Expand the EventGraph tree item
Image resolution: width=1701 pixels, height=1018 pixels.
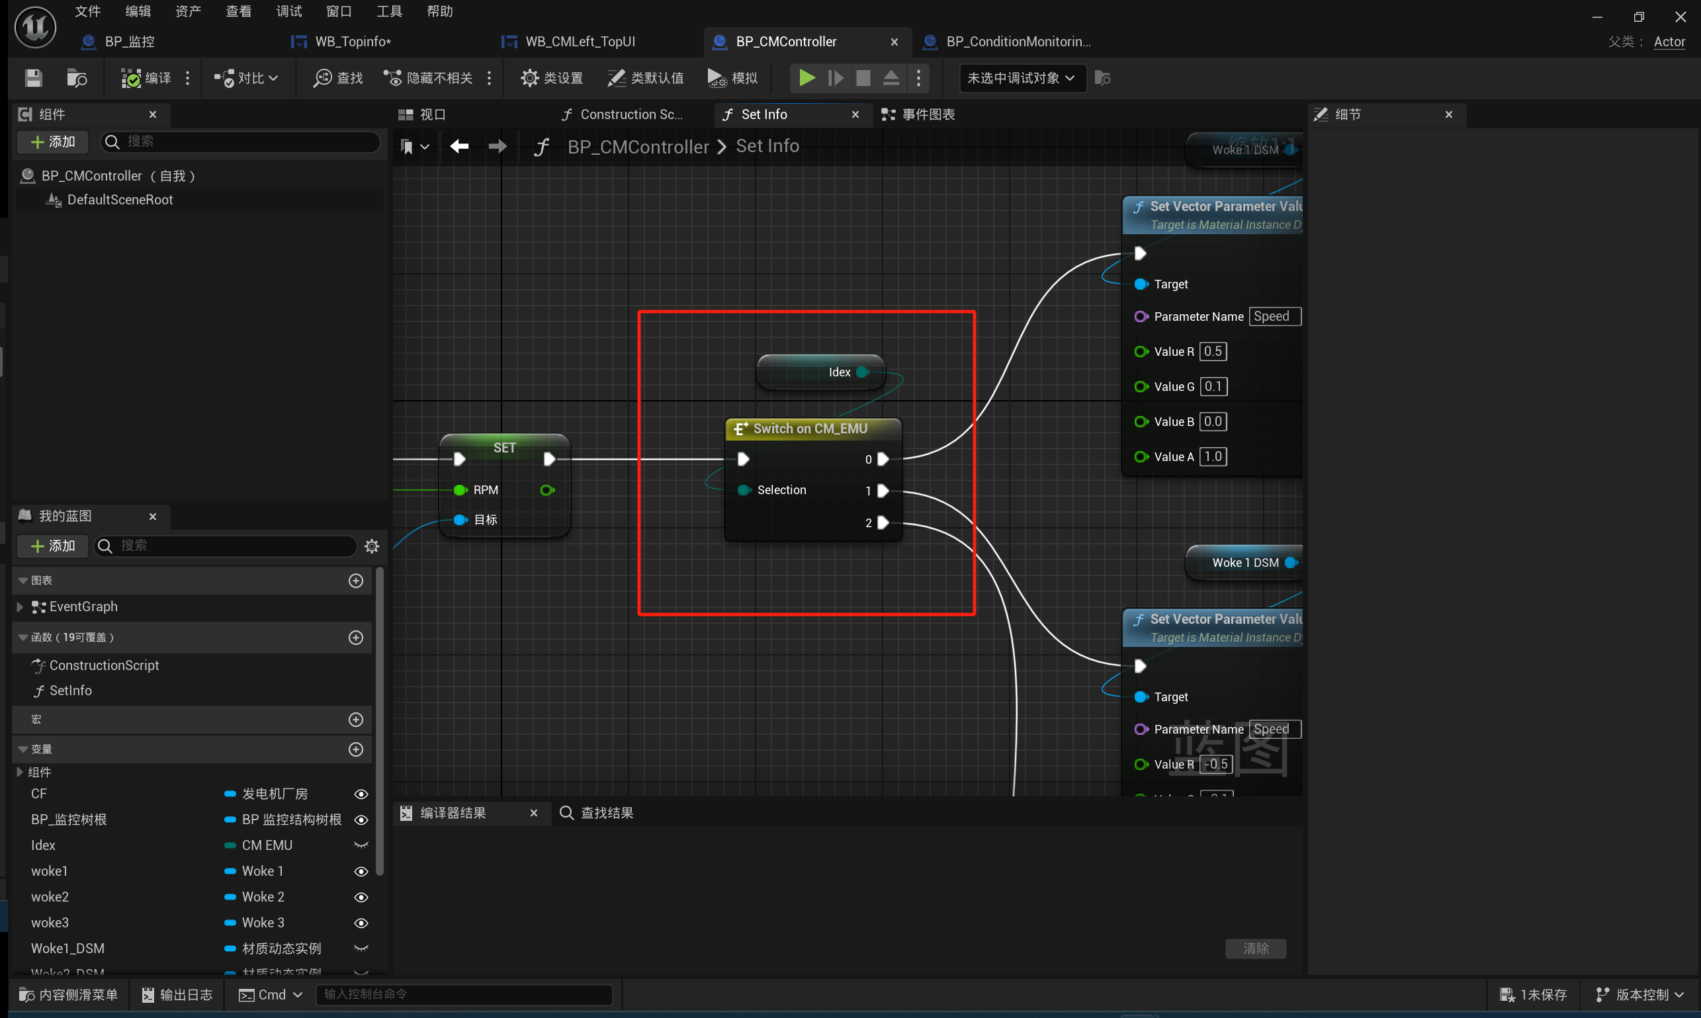[x=19, y=607]
